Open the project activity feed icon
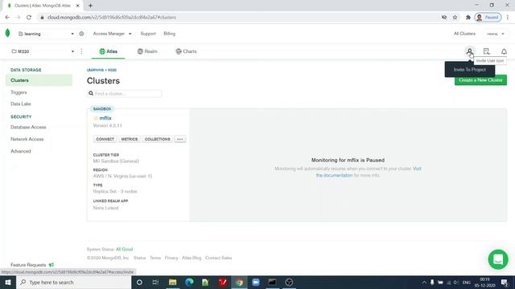The width and height of the screenshot is (515, 289). point(486,51)
